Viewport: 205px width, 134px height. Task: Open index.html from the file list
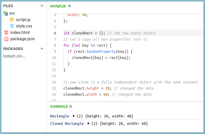(20, 33)
